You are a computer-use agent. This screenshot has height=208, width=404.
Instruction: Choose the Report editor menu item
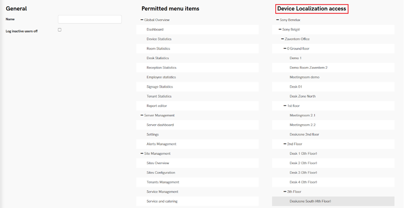[x=157, y=106]
